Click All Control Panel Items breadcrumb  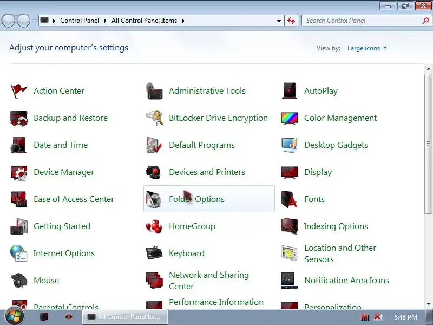click(x=144, y=21)
